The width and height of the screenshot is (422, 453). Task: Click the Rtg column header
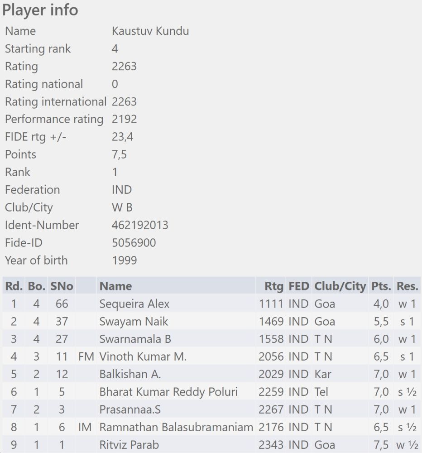(x=274, y=286)
